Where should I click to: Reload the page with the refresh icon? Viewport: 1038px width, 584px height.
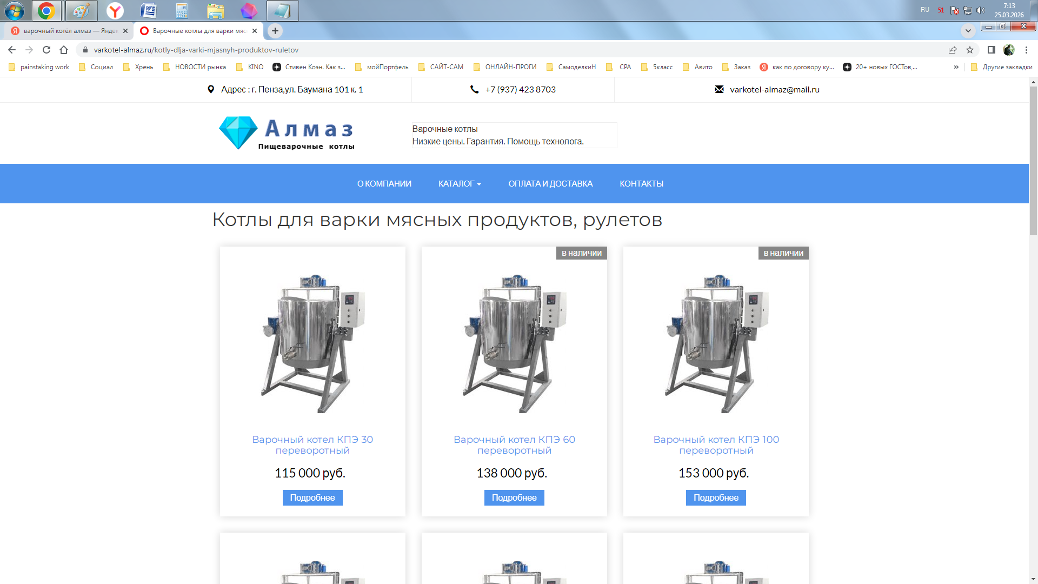(x=46, y=50)
